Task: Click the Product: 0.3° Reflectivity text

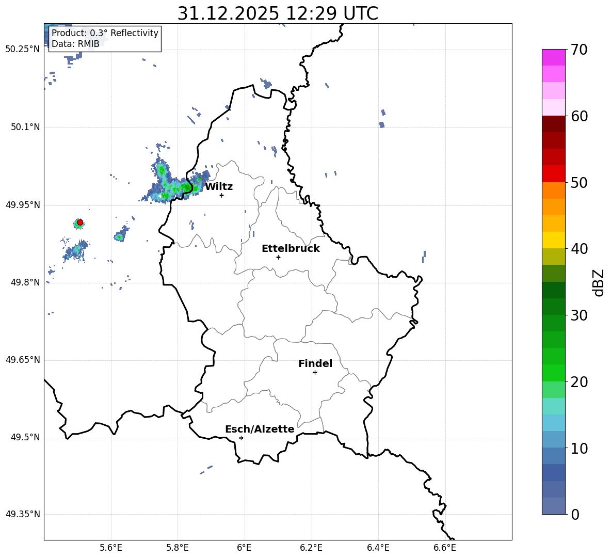Action: pos(105,33)
